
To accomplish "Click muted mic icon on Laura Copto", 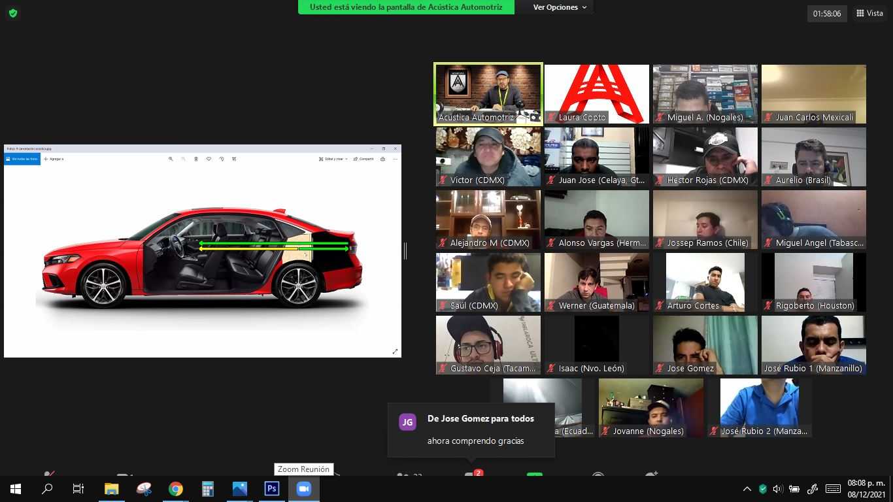I will pos(552,118).
